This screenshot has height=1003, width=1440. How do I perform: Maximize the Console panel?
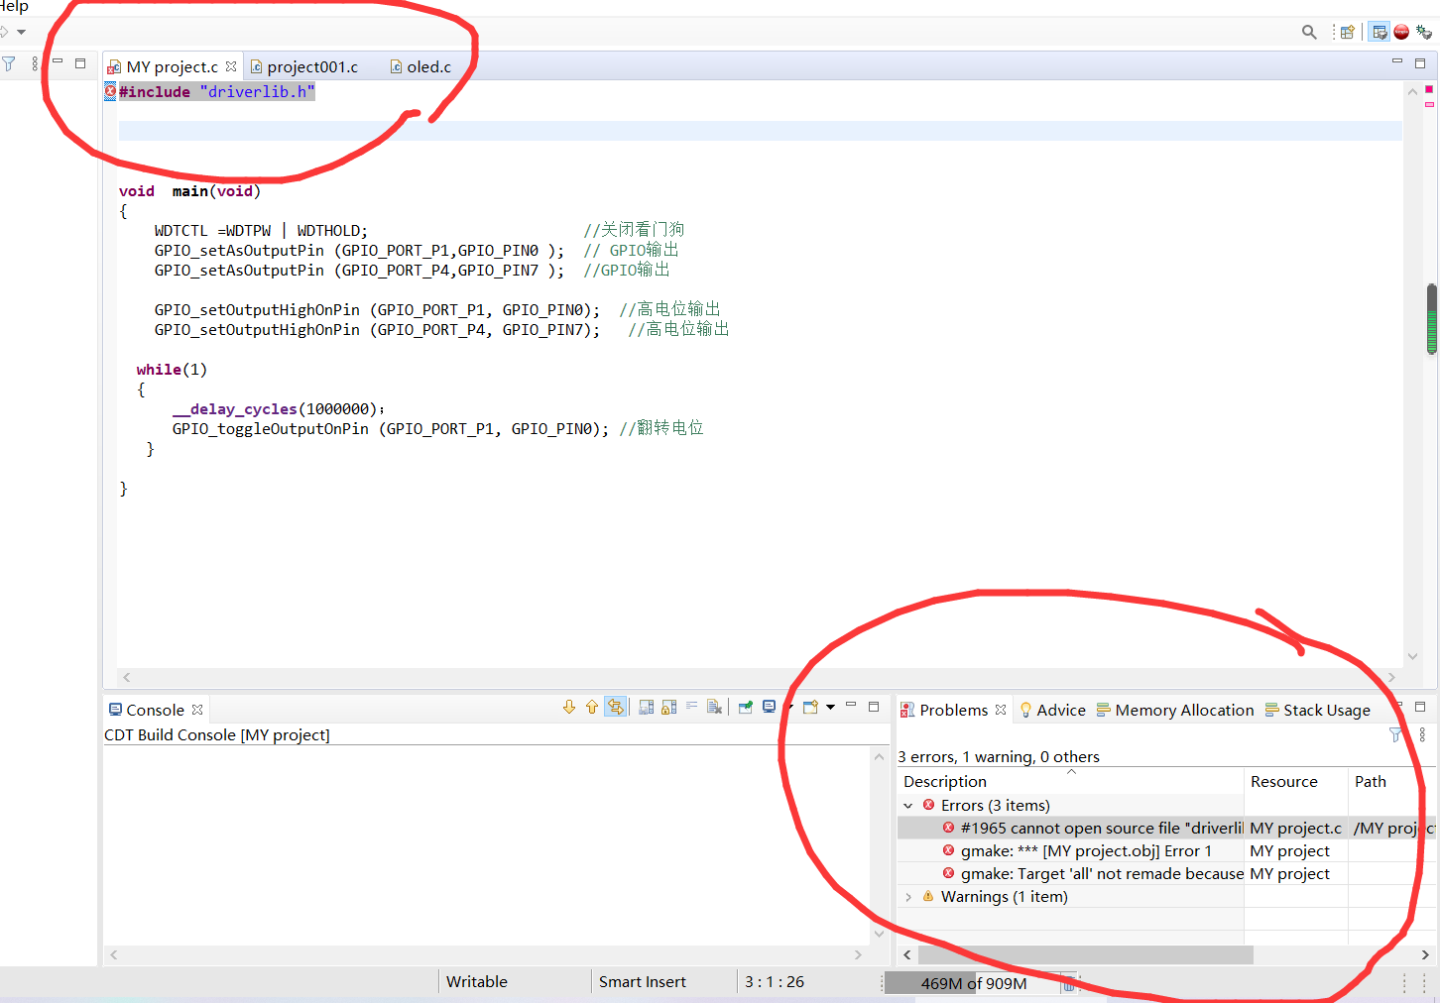click(874, 707)
